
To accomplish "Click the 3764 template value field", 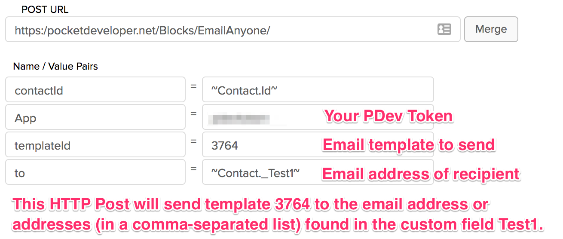I will (318, 144).
